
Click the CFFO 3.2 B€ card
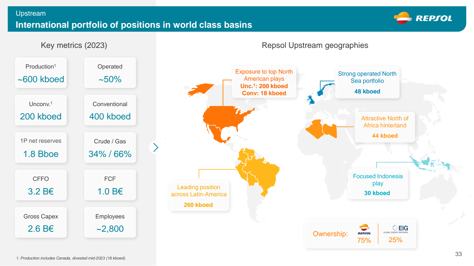41,185
